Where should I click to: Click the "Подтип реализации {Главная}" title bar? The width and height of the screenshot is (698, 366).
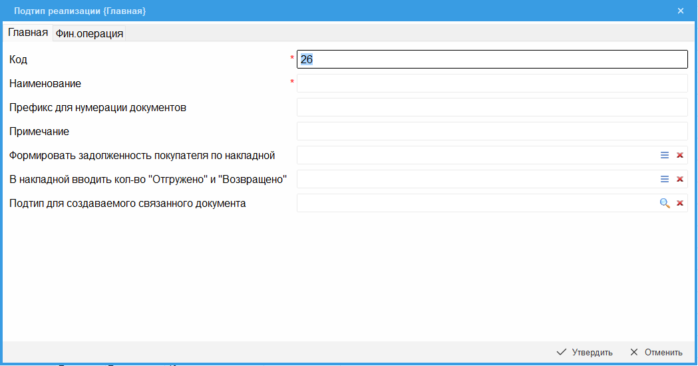pos(333,11)
